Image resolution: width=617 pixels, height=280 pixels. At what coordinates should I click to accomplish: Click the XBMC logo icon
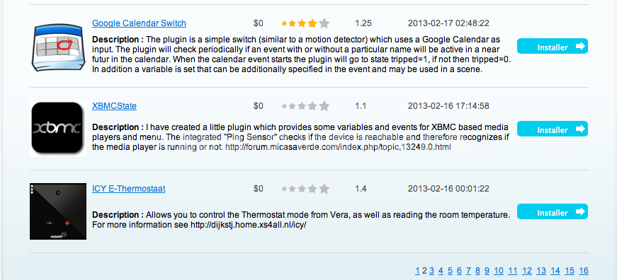click(58, 129)
